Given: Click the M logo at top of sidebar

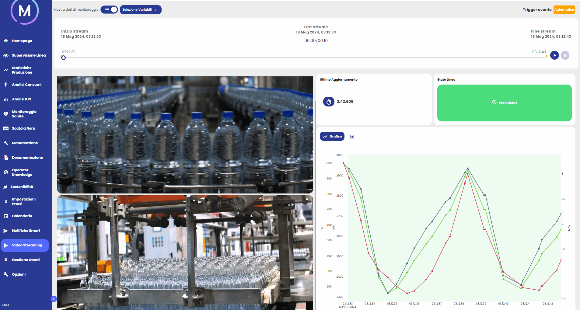Looking at the screenshot, I should click(25, 12).
